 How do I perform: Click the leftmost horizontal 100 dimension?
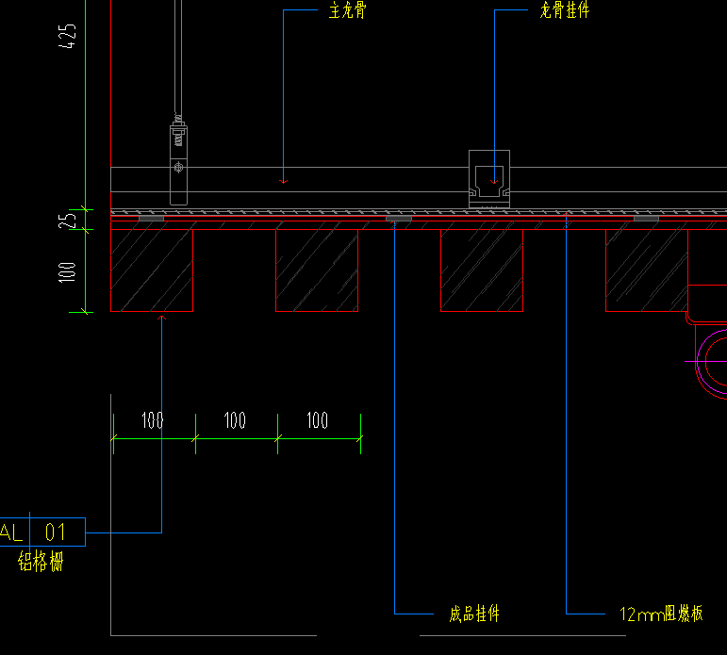153,420
